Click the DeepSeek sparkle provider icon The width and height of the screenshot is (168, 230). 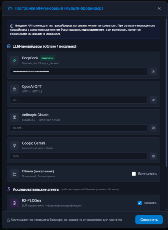(15, 60)
